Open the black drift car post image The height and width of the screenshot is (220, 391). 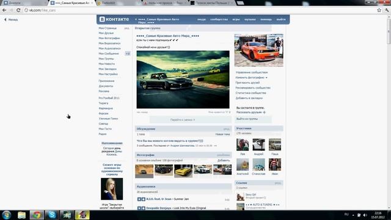pos(183,79)
